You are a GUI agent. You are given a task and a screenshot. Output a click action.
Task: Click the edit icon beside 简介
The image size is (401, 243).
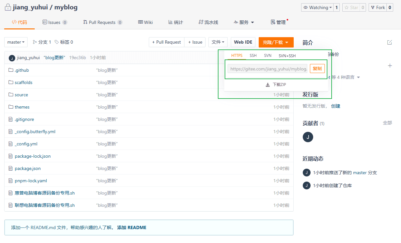pos(389,42)
